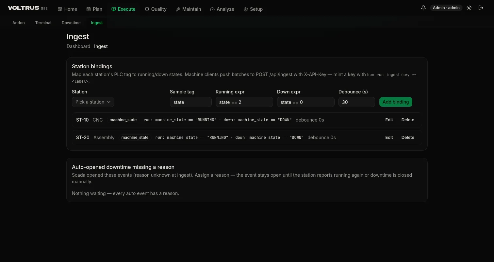Edit the ST-20 Assembly binding
The height and width of the screenshot is (262, 494).
[389, 138]
